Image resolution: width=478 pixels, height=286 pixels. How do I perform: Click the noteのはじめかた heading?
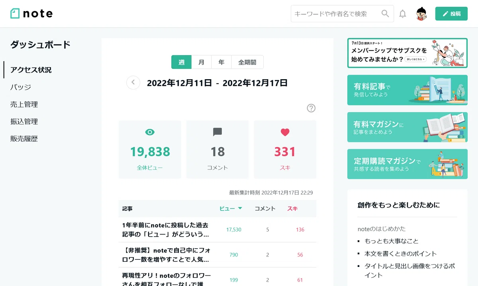click(x=382, y=229)
